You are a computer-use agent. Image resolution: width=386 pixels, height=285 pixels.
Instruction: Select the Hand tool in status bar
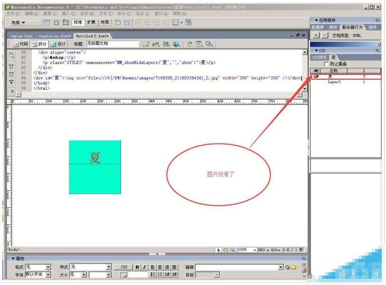pyautogui.click(x=226, y=250)
